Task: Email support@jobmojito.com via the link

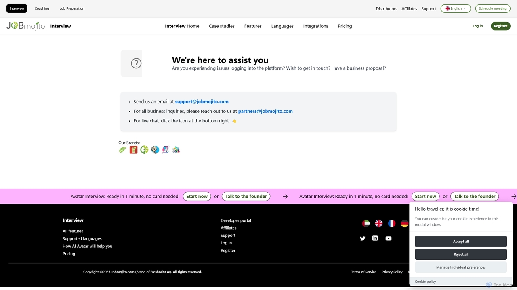Action: pos(202,101)
